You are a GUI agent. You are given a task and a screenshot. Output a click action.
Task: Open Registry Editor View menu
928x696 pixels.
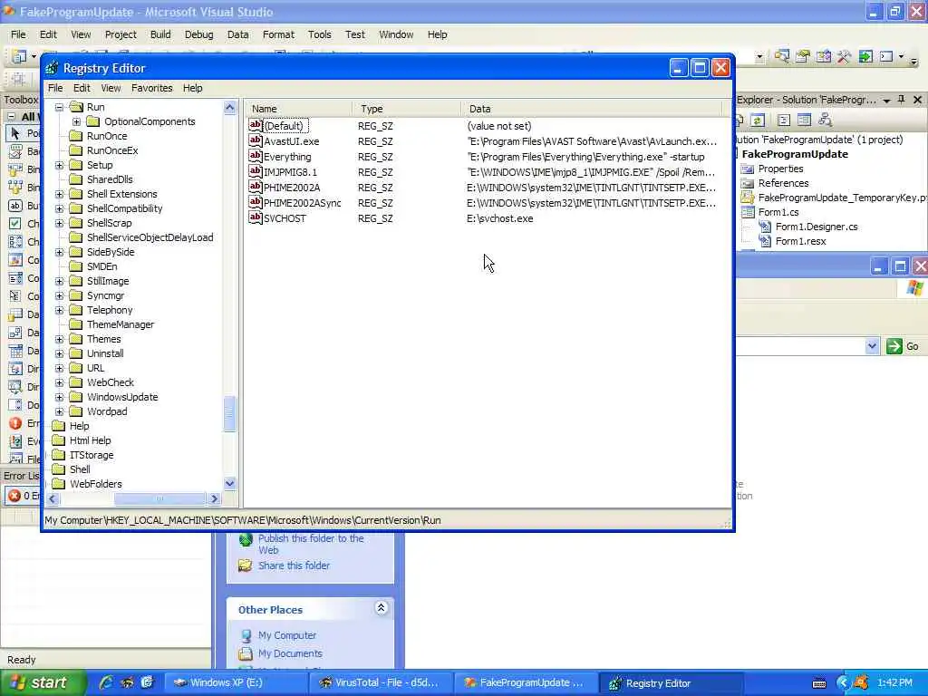tap(111, 88)
